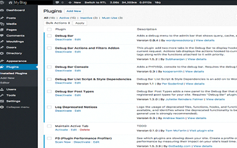Image resolution: width=237 pixels, height=148 pixels.
Task: Click the WordPress logo in admin bar
Action: 2,2
